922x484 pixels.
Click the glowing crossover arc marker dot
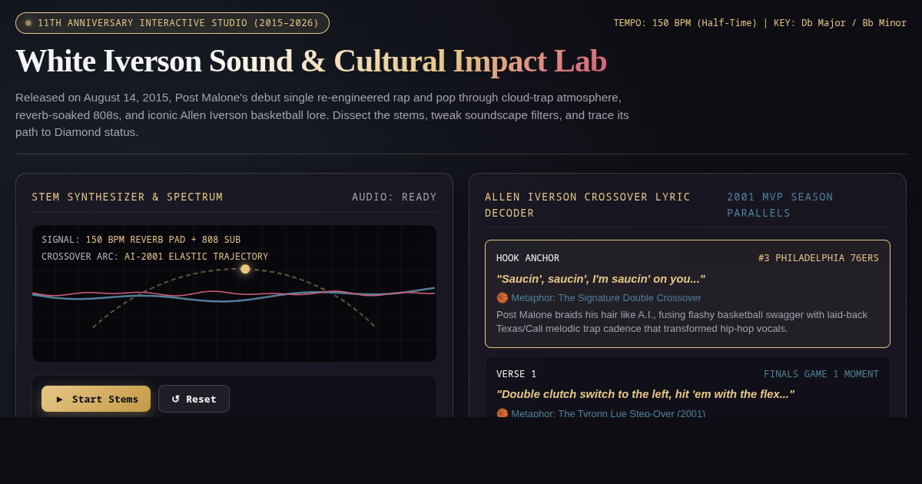point(245,269)
